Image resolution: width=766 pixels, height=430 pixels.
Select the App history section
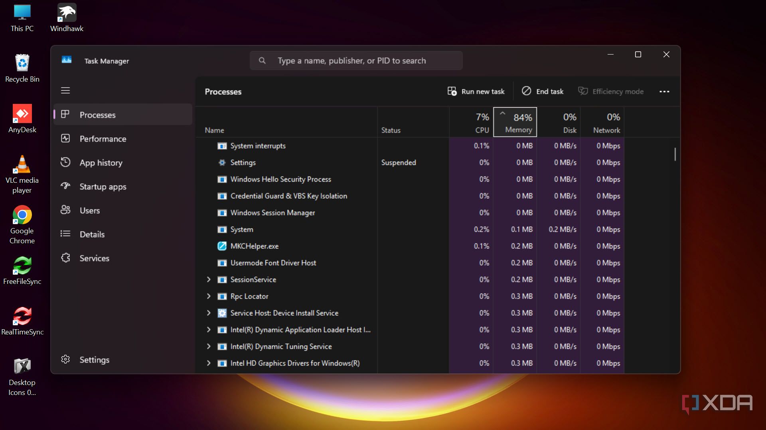click(101, 162)
